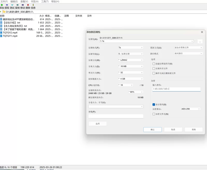Click the Copy (复制) toolbar icon
Viewport: 207px width, 170px height.
[x=17, y=5]
